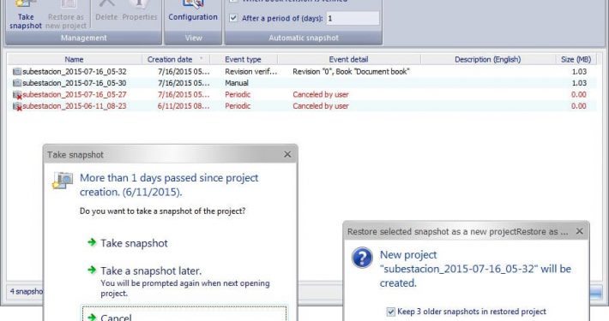
Task: Choose 'Take snapshot' option in dialog
Action: coord(134,243)
